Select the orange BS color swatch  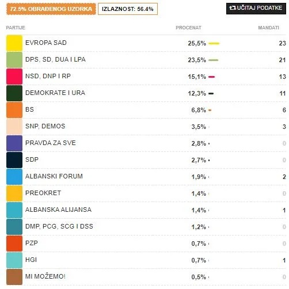14,110
